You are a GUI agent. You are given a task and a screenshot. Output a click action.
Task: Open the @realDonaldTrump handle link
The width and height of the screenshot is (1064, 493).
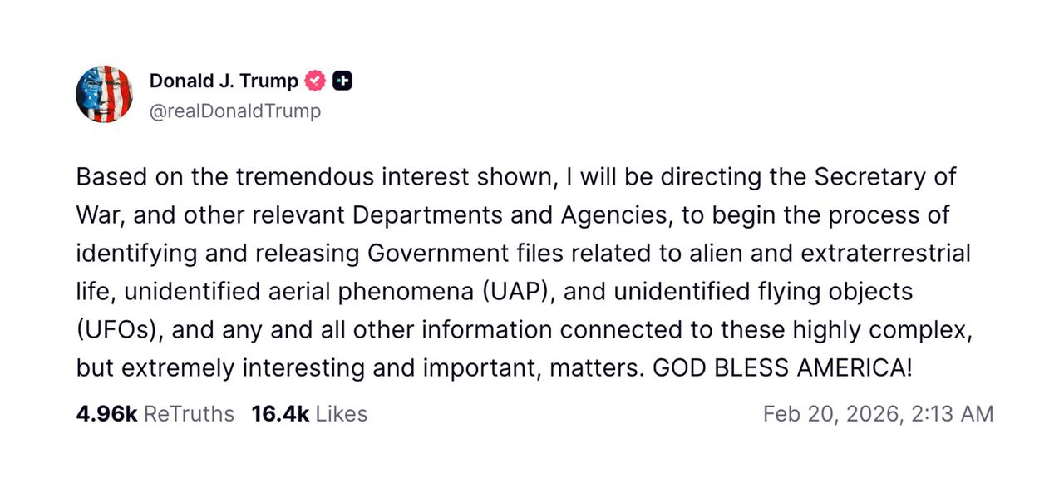(x=234, y=111)
